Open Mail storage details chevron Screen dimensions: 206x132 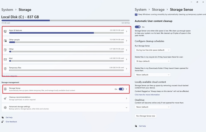pos(127,59)
